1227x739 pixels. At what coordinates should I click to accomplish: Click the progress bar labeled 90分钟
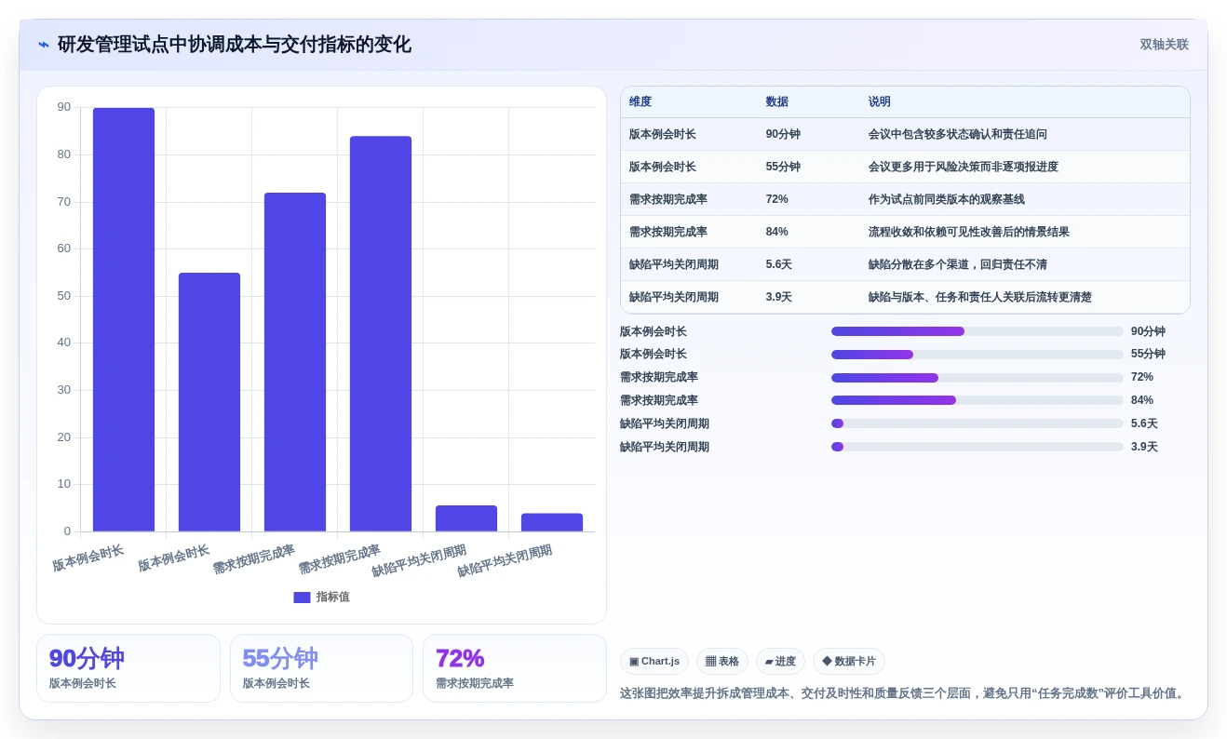[978, 331]
